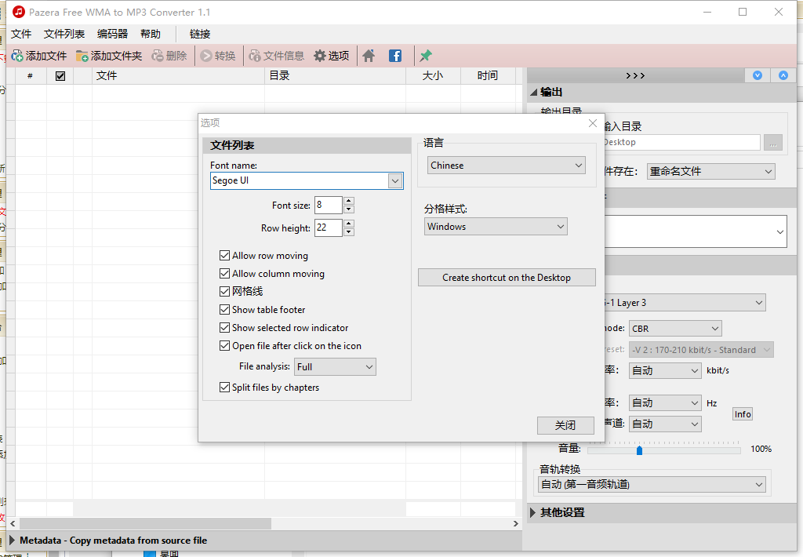Click the green pin icon in toolbar

pyautogui.click(x=426, y=56)
